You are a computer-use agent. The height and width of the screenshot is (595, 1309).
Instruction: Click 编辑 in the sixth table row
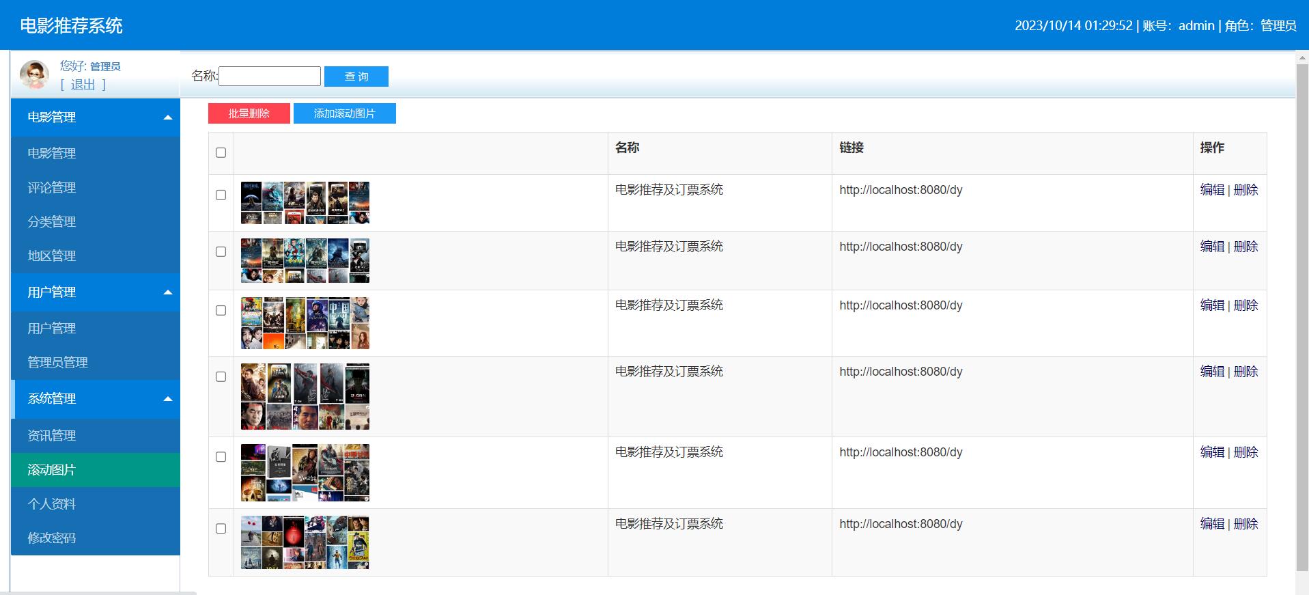(x=1212, y=524)
